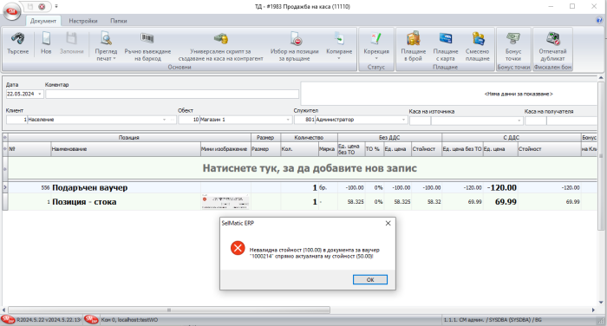
Task: Click the Наименование column header
Action: [x=126, y=149]
